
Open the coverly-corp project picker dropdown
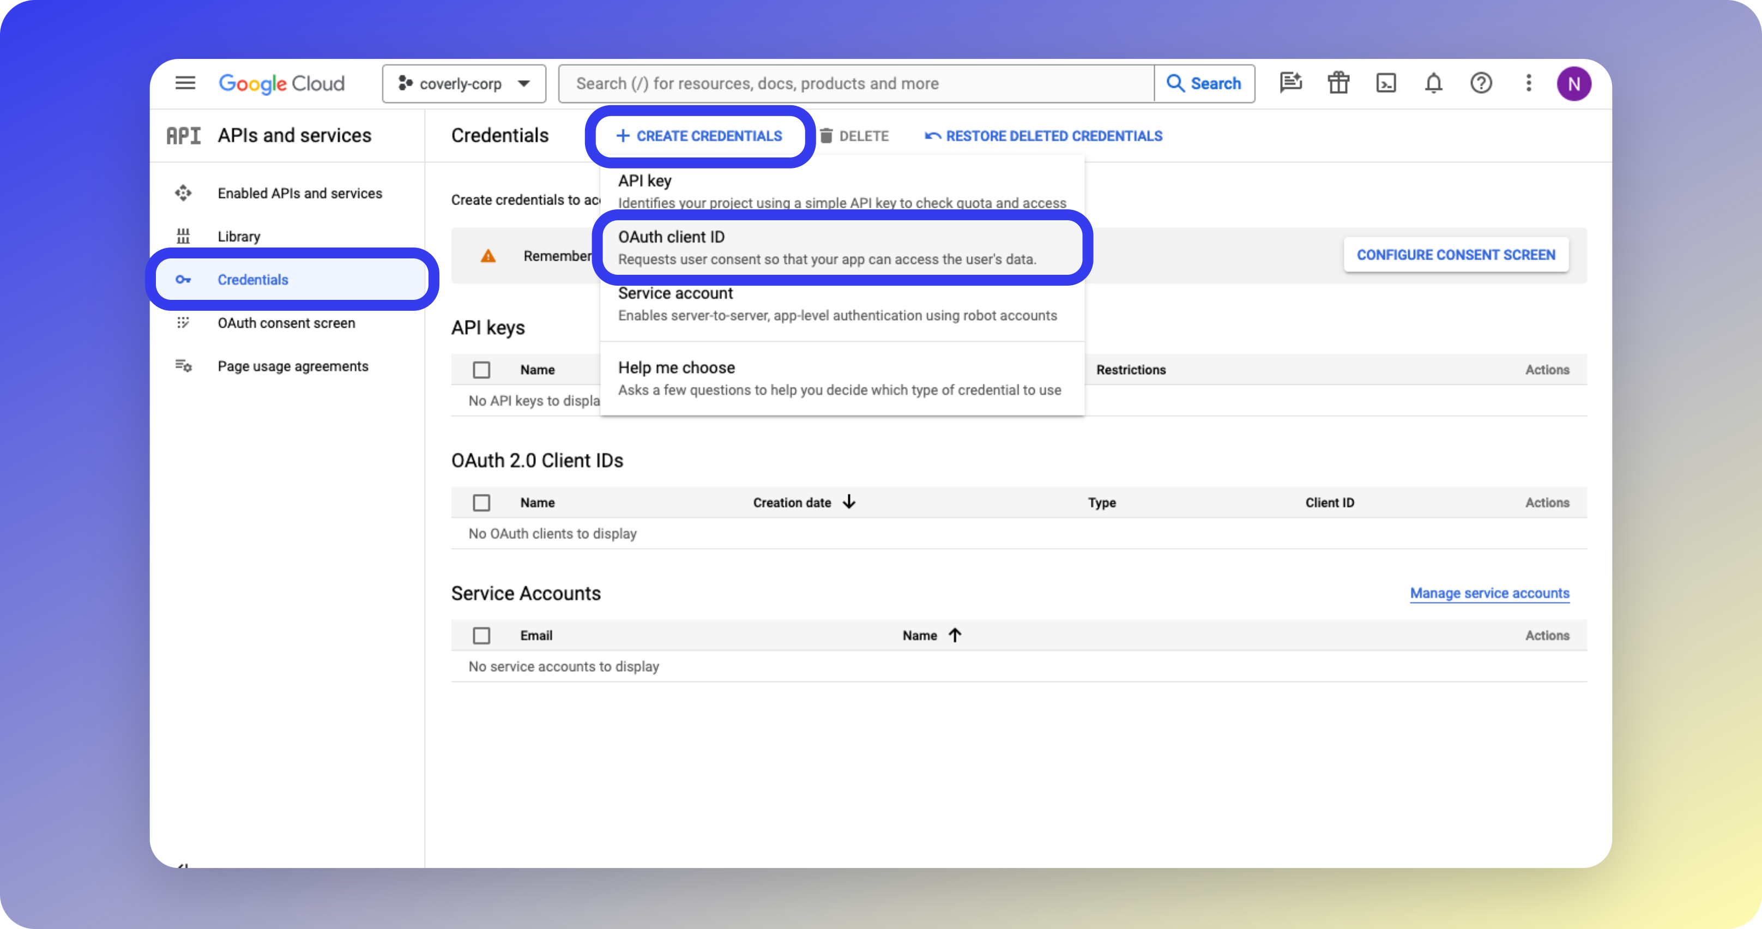click(x=464, y=83)
